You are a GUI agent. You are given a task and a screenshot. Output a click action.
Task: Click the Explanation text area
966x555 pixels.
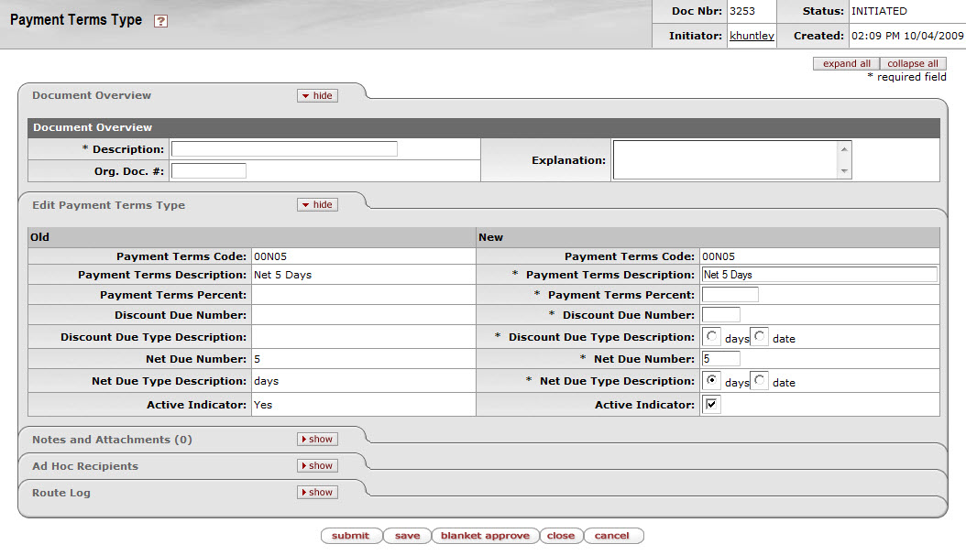tap(726, 159)
